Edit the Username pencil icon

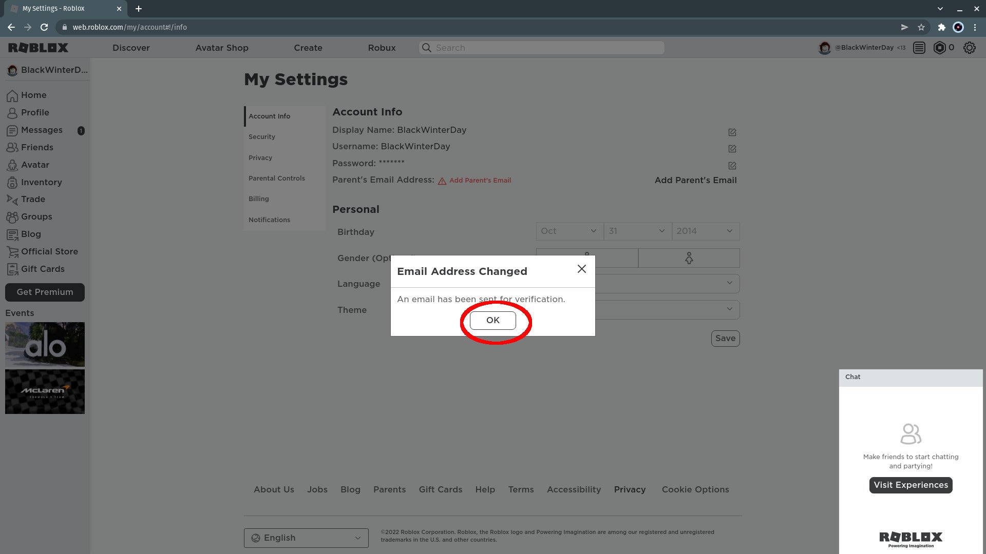click(x=732, y=149)
